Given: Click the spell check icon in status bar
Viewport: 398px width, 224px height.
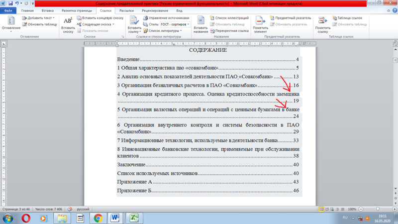Looking at the screenshot, I should [x=70, y=209].
